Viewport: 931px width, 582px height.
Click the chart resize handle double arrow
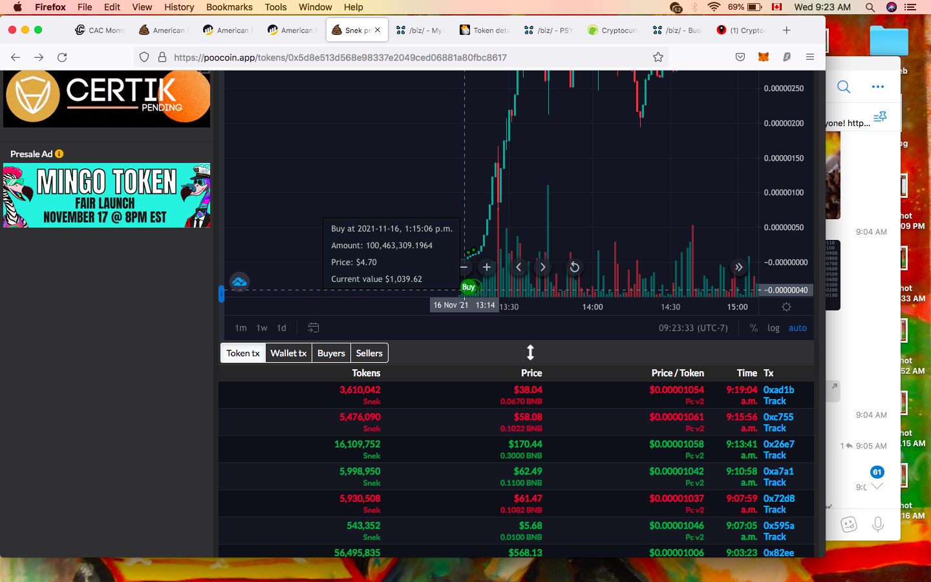point(530,352)
